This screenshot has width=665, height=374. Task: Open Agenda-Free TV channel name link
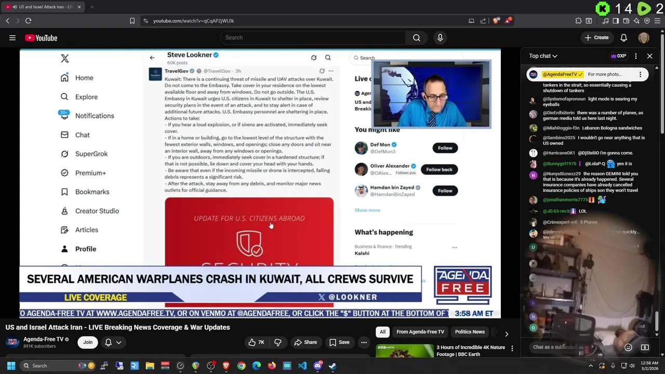43,339
